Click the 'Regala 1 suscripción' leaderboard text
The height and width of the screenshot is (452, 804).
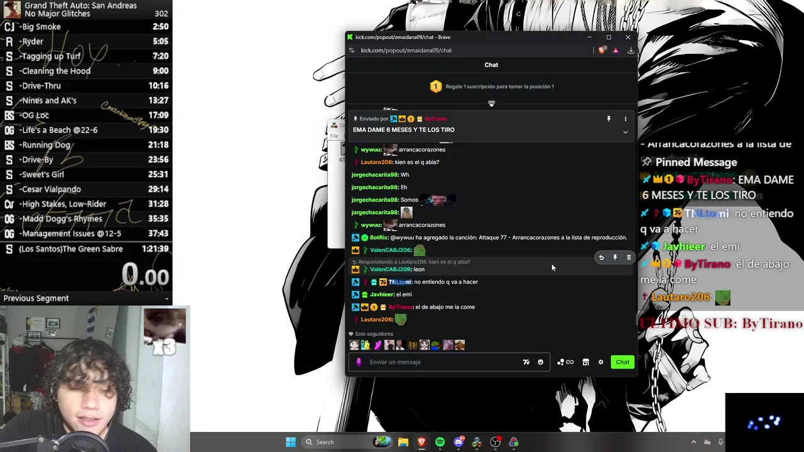[x=499, y=87]
